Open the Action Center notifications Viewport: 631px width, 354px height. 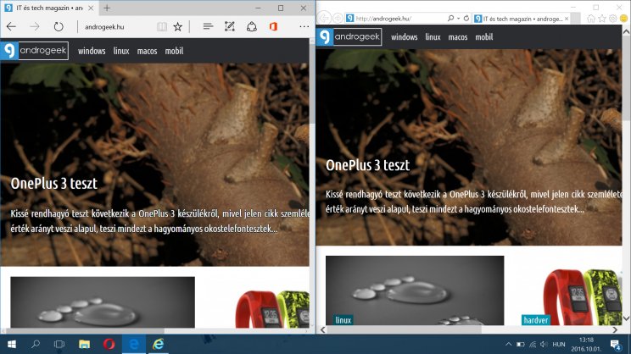point(615,345)
